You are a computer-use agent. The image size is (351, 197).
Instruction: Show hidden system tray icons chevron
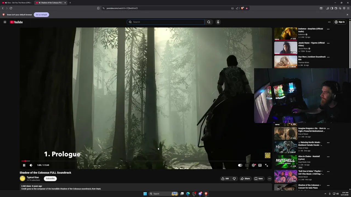(325, 194)
